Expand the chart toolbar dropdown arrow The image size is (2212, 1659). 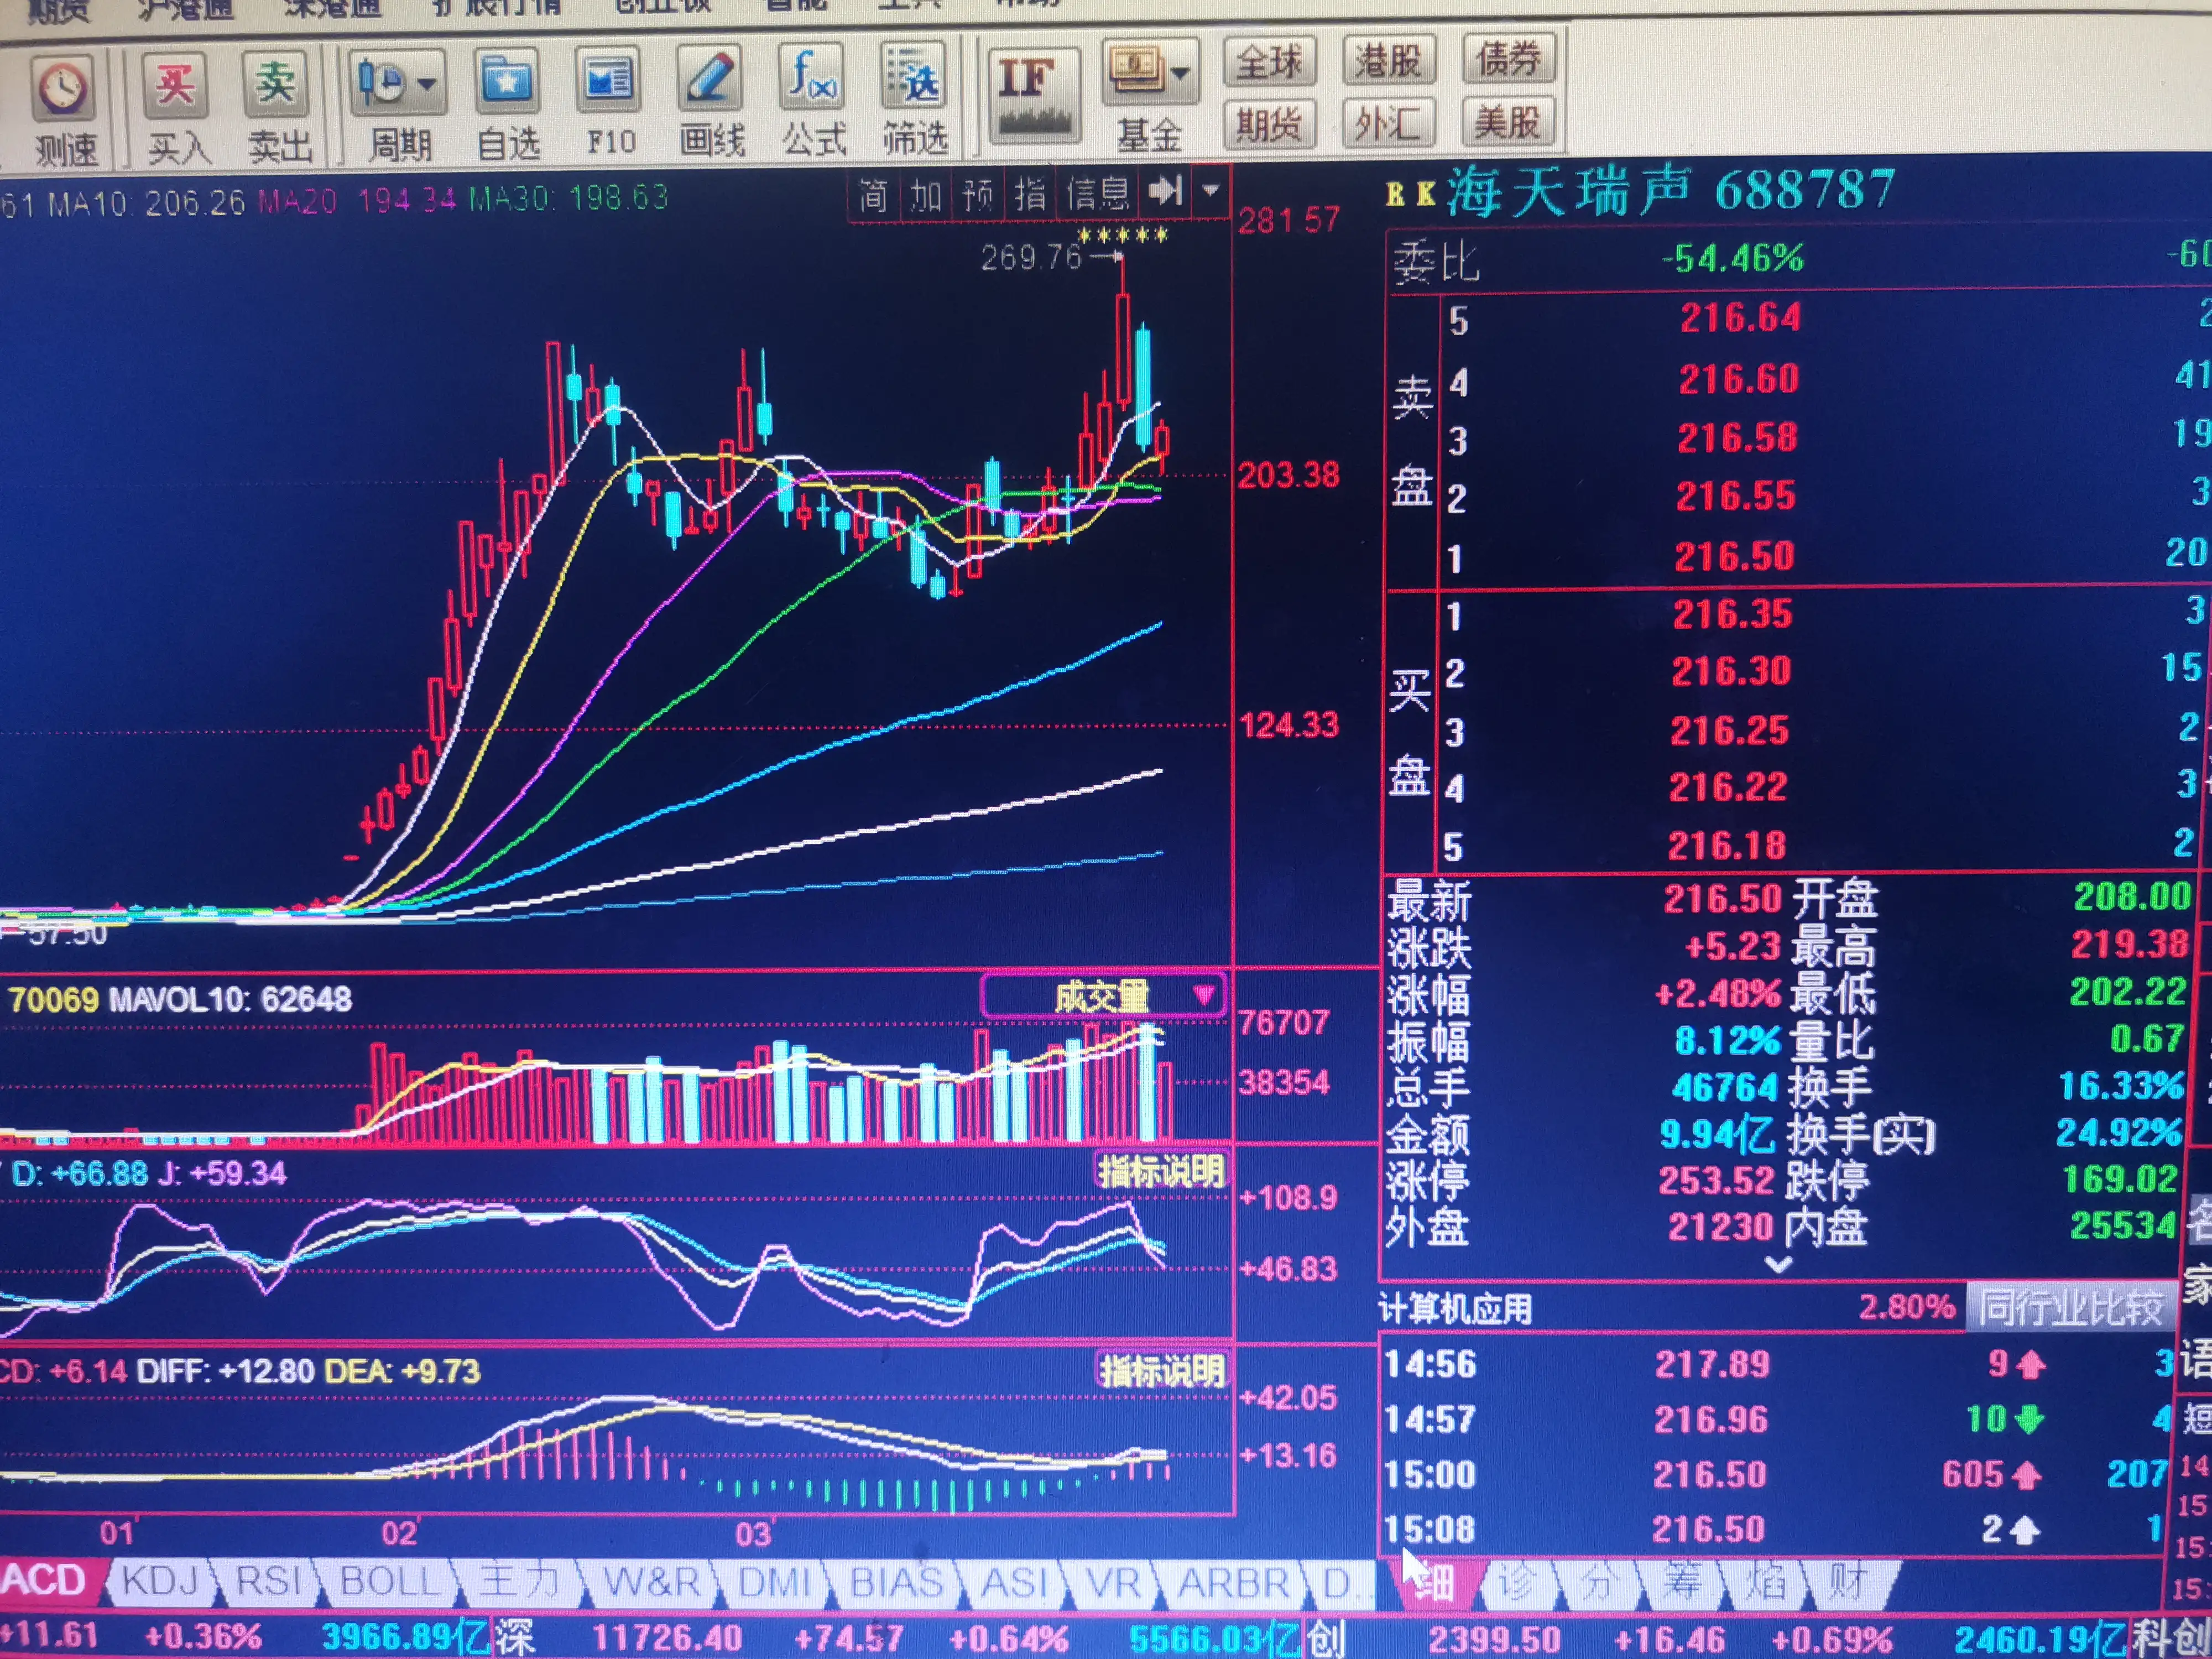1211,190
